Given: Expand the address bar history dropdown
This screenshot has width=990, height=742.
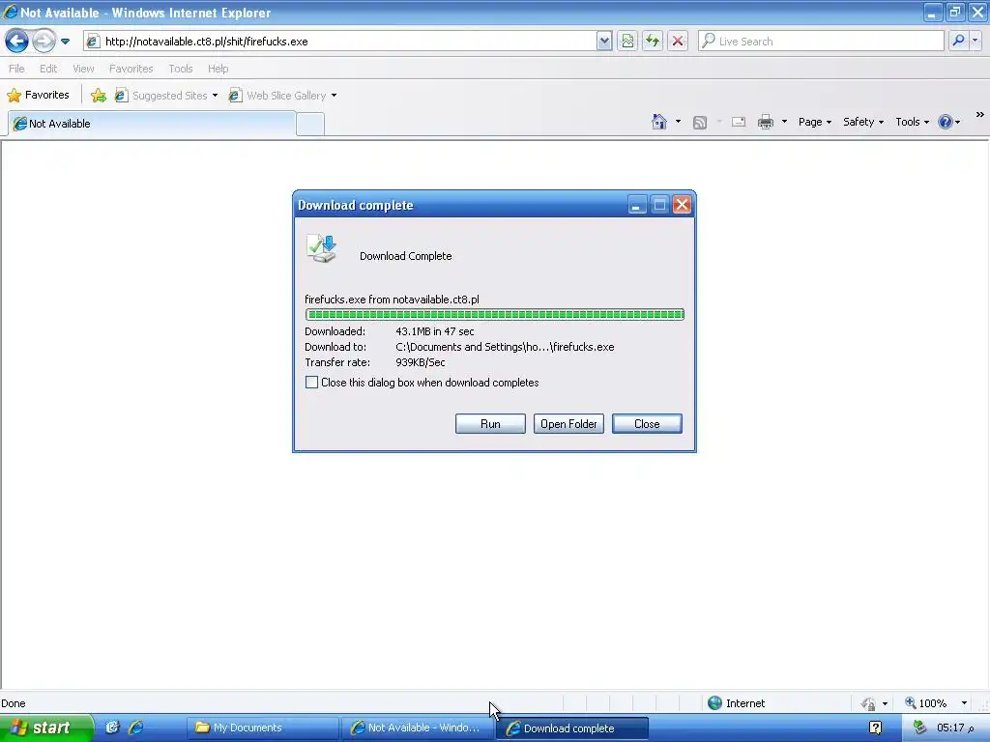Looking at the screenshot, I should pyautogui.click(x=604, y=41).
